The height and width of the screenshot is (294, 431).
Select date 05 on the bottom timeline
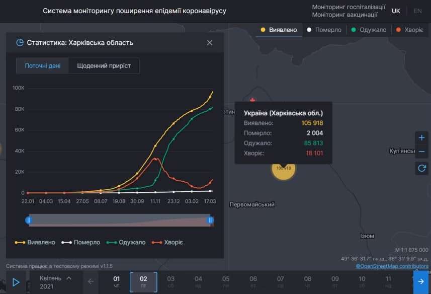pyautogui.click(x=225, y=282)
